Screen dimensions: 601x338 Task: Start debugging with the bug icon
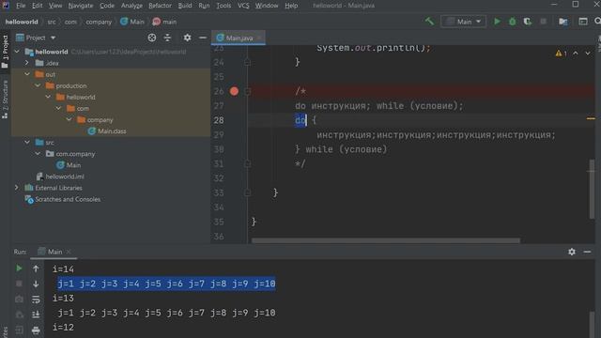(513, 22)
